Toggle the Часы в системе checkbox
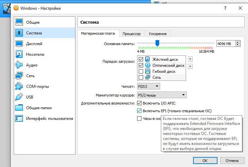248x167 pixels. 139,119
